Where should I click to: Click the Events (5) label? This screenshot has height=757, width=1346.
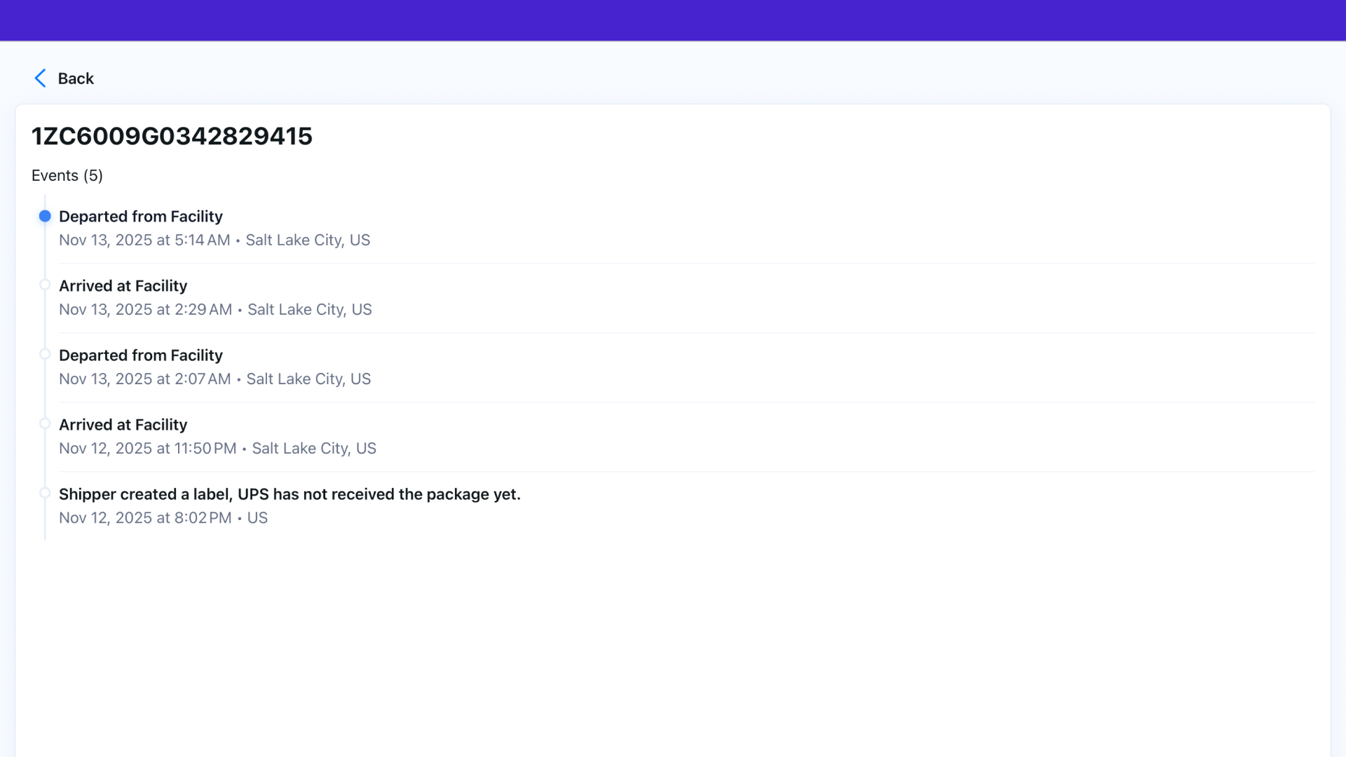[x=67, y=176]
